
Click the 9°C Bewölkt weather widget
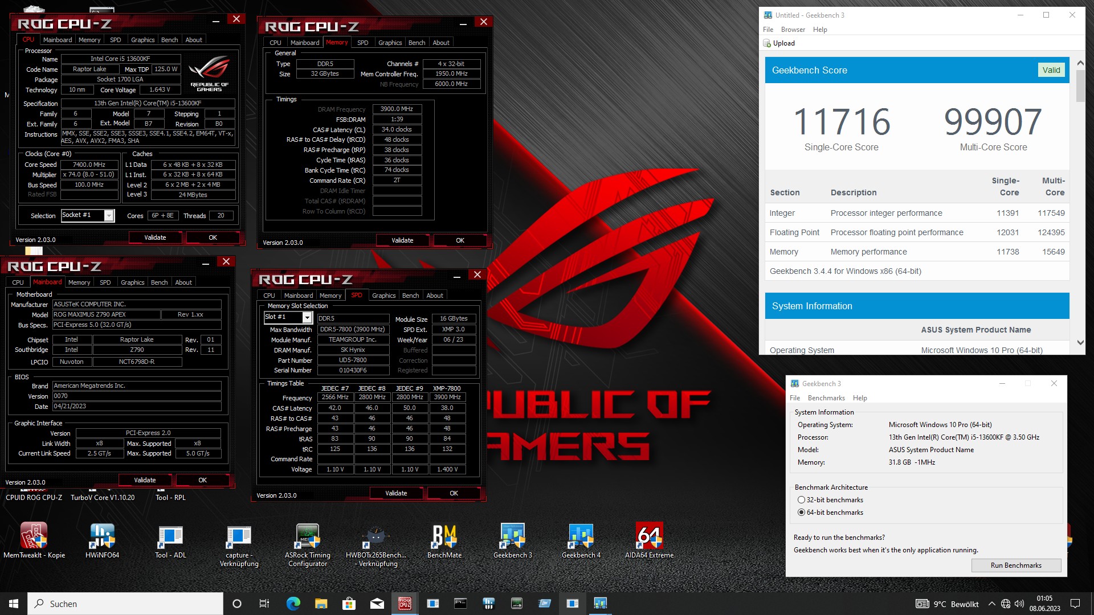click(947, 604)
